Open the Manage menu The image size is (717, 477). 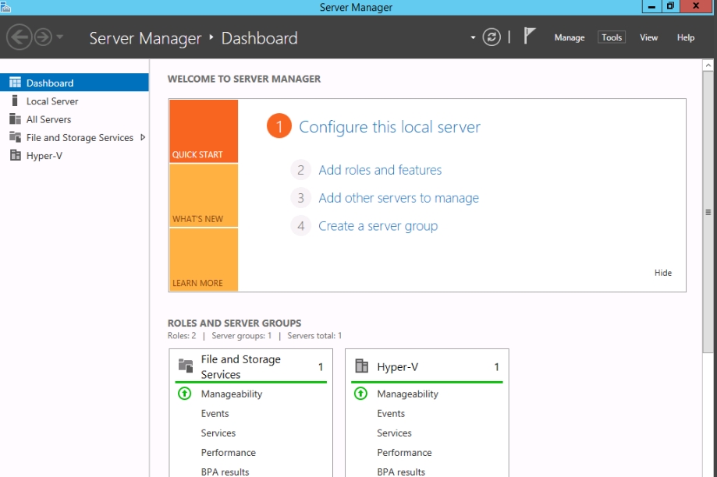coord(569,37)
